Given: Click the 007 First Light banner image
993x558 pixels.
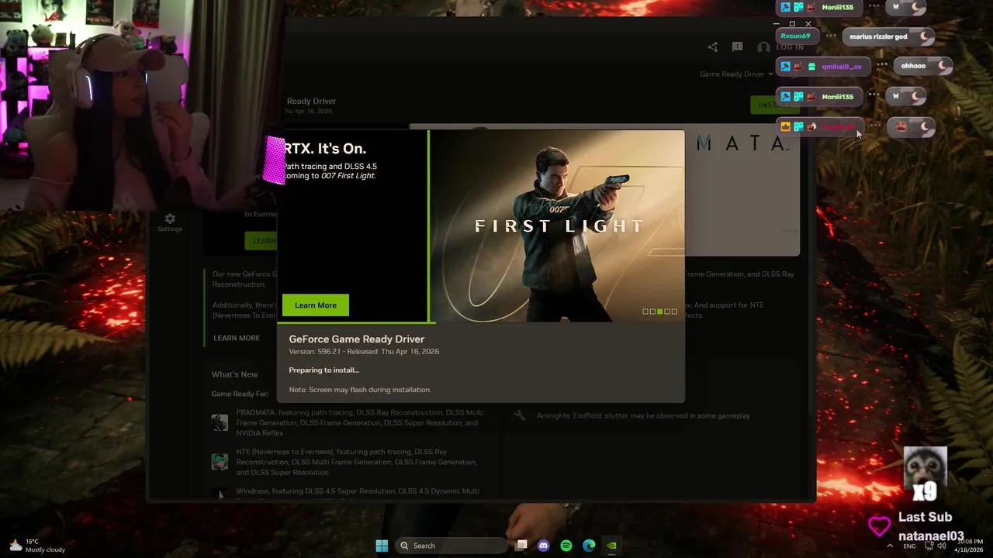Looking at the screenshot, I should [x=557, y=226].
